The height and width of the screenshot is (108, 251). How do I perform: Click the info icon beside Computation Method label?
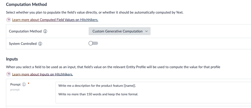[45, 31]
